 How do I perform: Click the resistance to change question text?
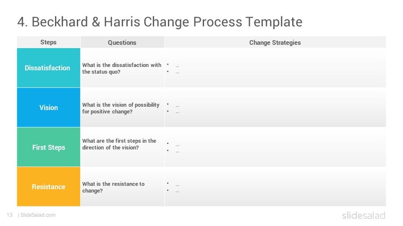pos(113,187)
